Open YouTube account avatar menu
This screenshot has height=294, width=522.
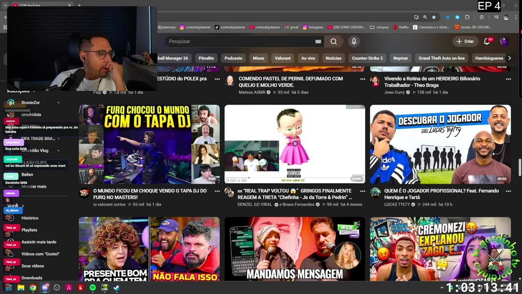(x=504, y=41)
